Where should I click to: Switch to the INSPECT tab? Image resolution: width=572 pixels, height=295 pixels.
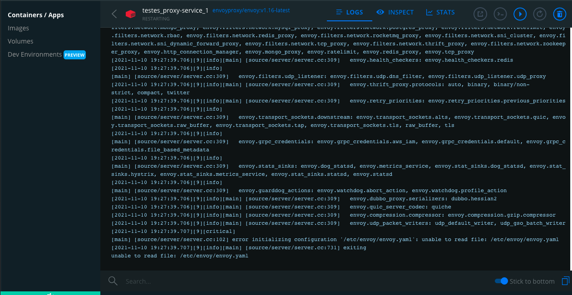coord(395,12)
